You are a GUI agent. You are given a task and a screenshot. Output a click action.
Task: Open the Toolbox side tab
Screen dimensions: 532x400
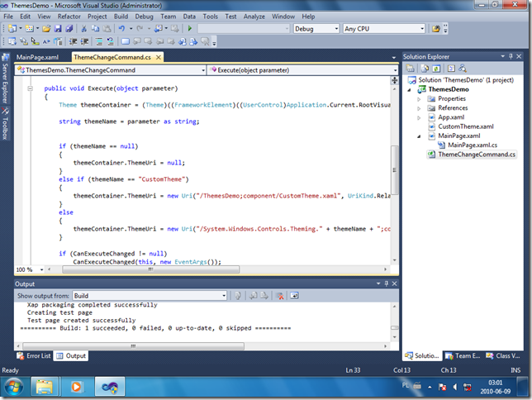click(5, 124)
